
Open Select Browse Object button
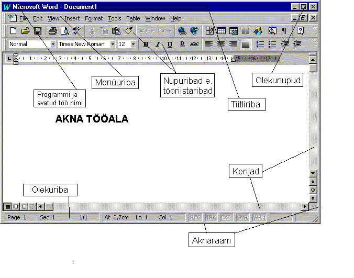point(313,190)
